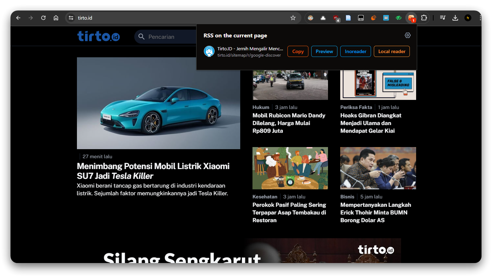This screenshot has width=492, height=277.
Task: Click the Tirto.ID feed avatar icon
Action: [x=209, y=51]
